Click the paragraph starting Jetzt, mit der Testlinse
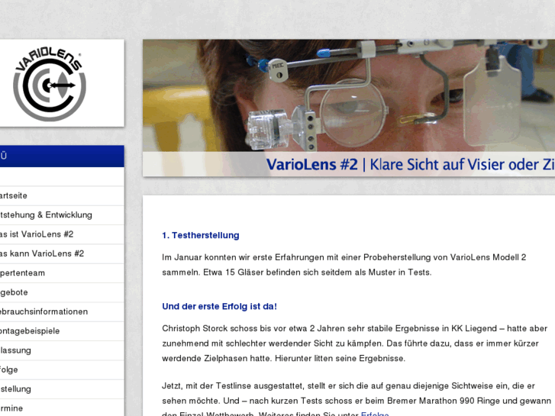 coord(357,400)
